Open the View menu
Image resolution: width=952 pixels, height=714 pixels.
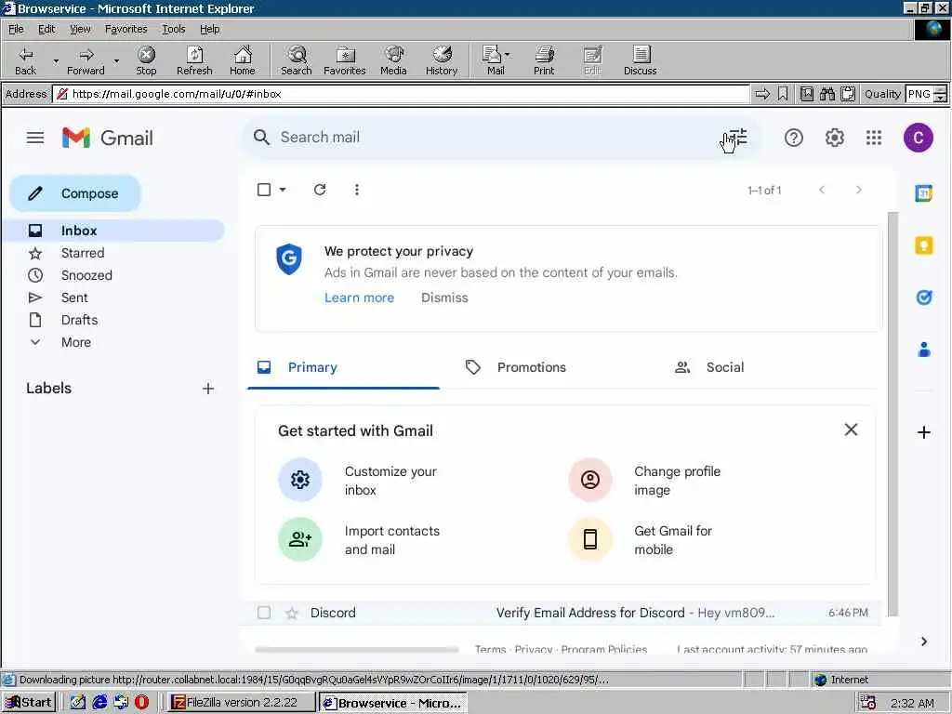coord(80,29)
